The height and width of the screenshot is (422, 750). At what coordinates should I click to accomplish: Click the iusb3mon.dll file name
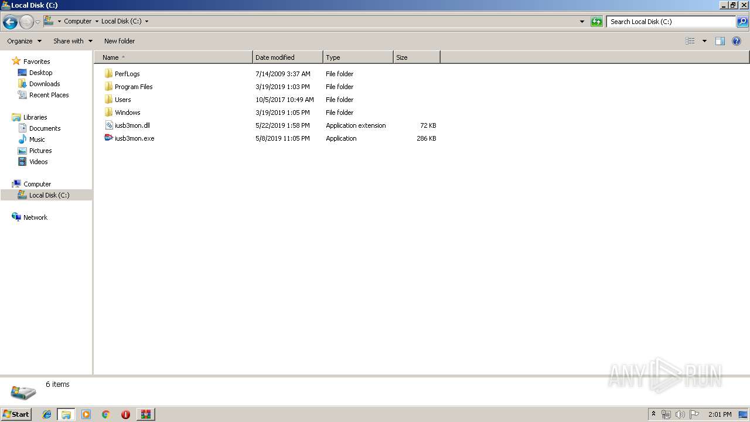tap(132, 125)
